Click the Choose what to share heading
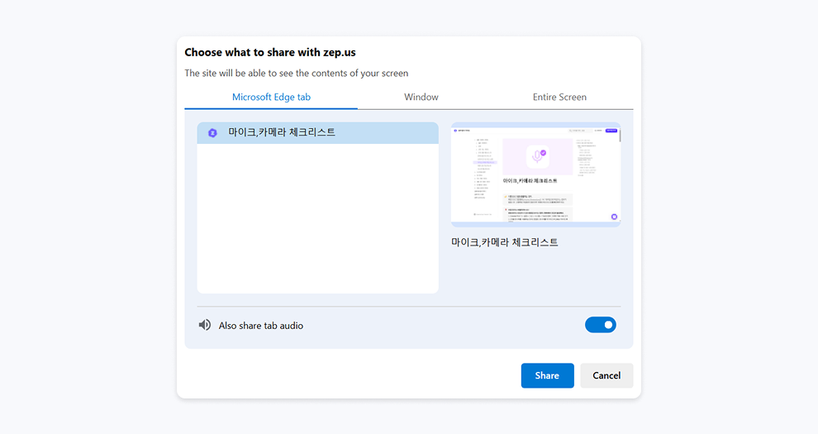Image resolution: width=818 pixels, height=434 pixels. [x=270, y=52]
